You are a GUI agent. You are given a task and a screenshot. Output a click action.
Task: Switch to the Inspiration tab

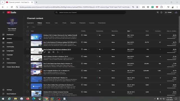[30, 23]
